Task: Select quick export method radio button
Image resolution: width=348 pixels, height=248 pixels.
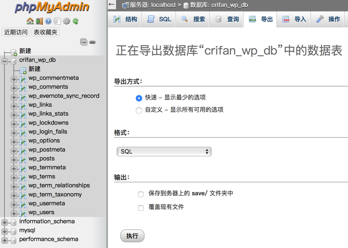Action: click(x=139, y=98)
